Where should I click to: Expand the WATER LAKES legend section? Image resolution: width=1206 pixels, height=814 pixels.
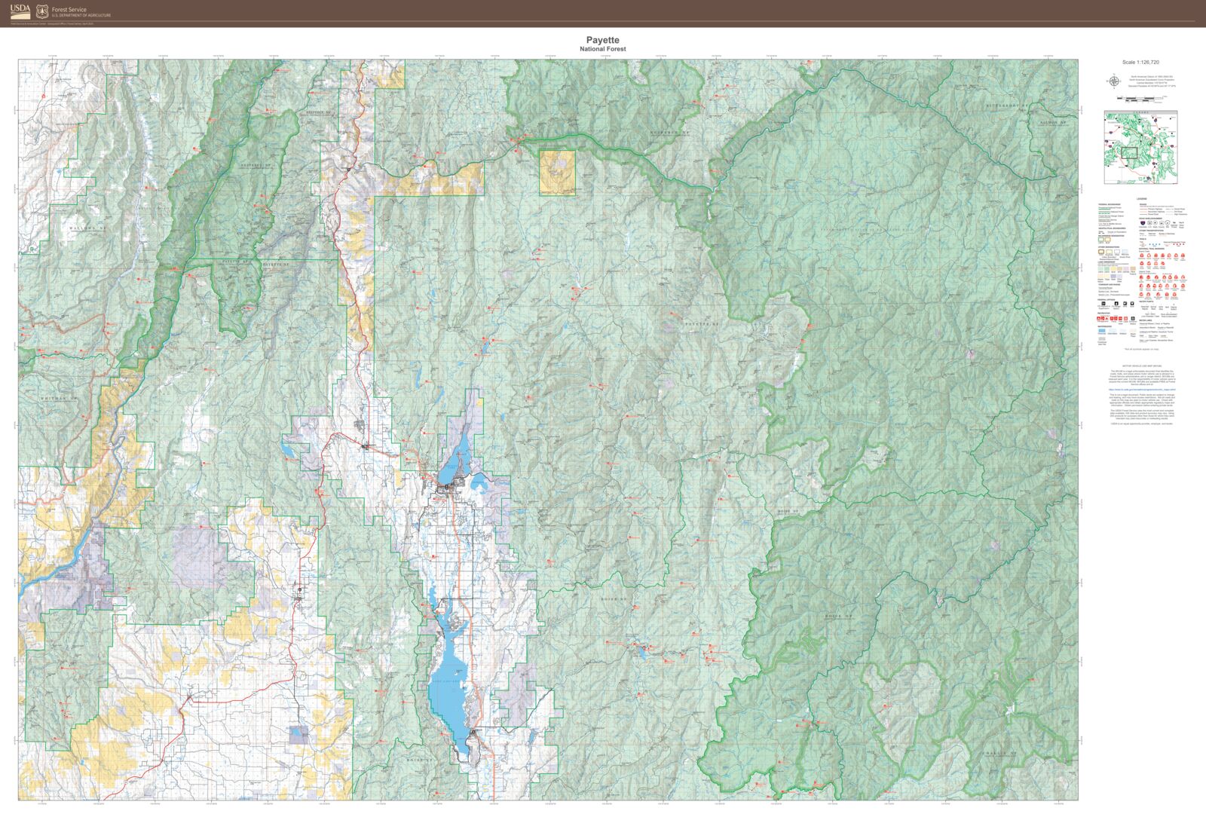click(x=1145, y=320)
